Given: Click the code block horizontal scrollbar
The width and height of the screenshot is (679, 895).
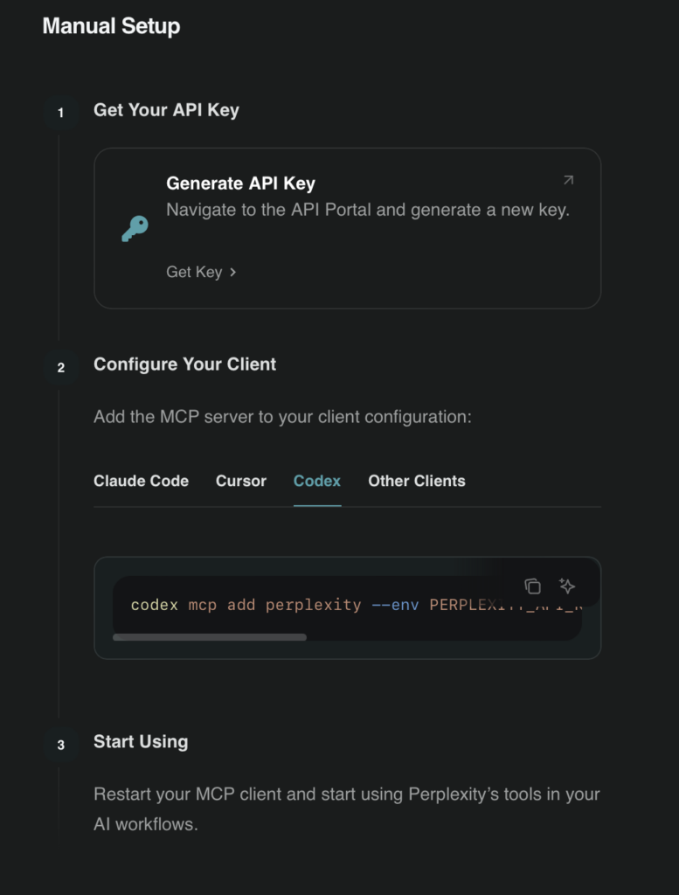Looking at the screenshot, I should [x=210, y=637].
